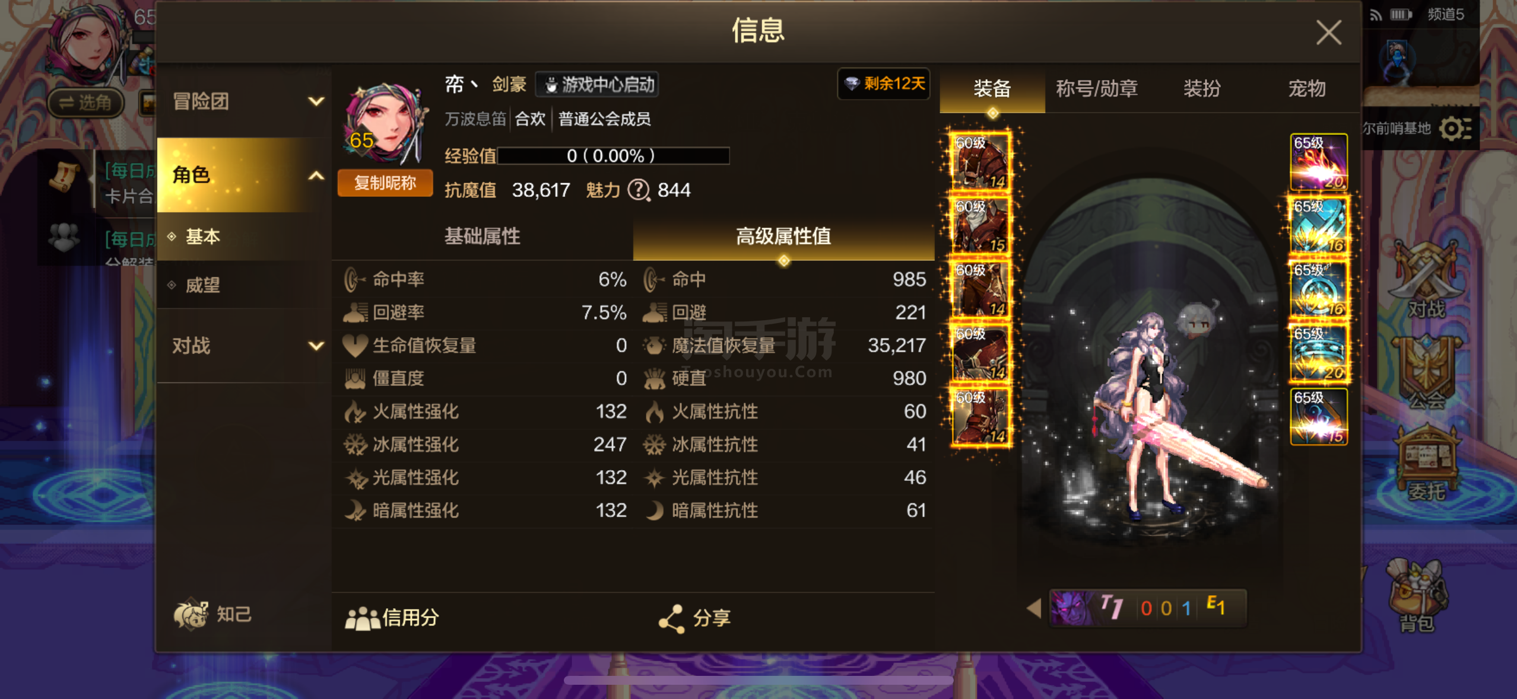The height and width of the screenshot is (699, 1517).
Task: Expand the 冒险团 section
Action: [x=244, y=101]
